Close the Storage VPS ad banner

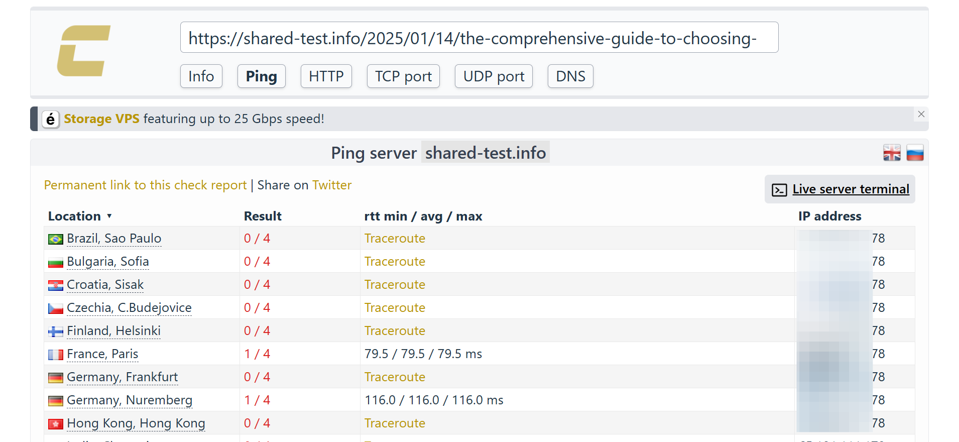921,114
